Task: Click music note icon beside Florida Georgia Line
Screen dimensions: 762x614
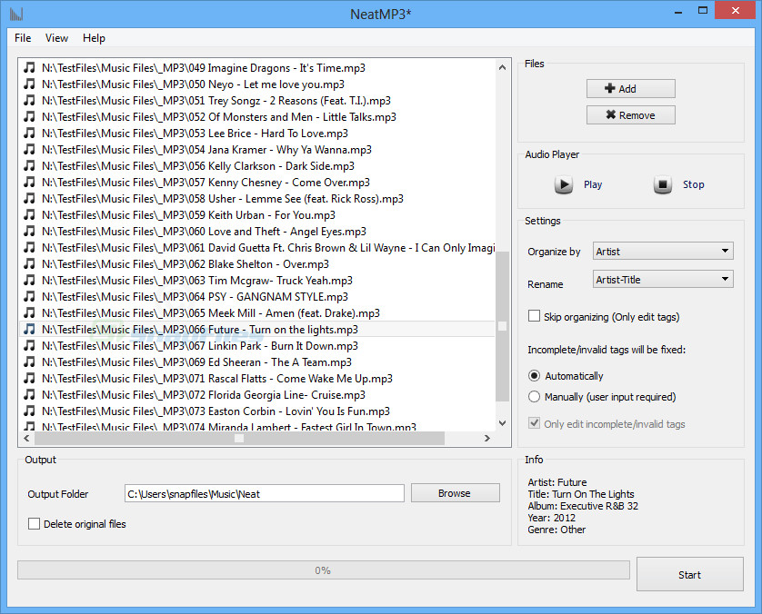Action: pos(30,394)
